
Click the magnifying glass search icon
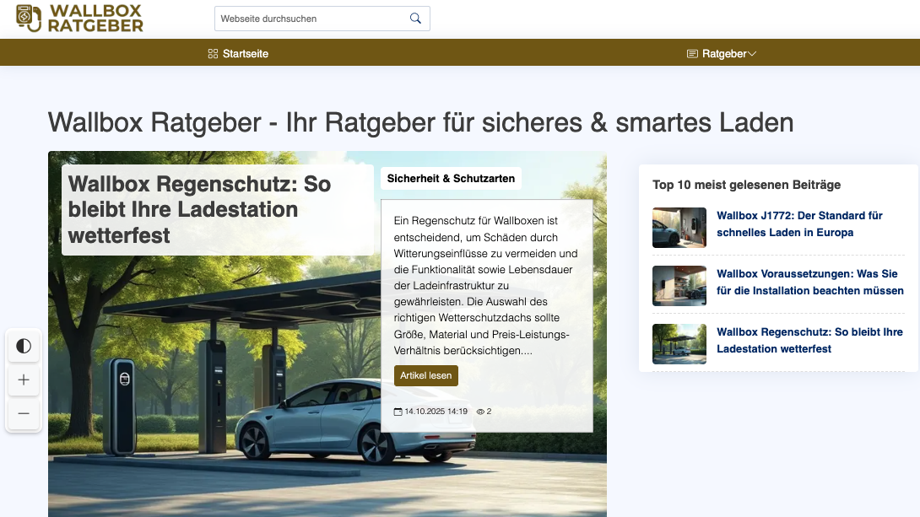415,19
